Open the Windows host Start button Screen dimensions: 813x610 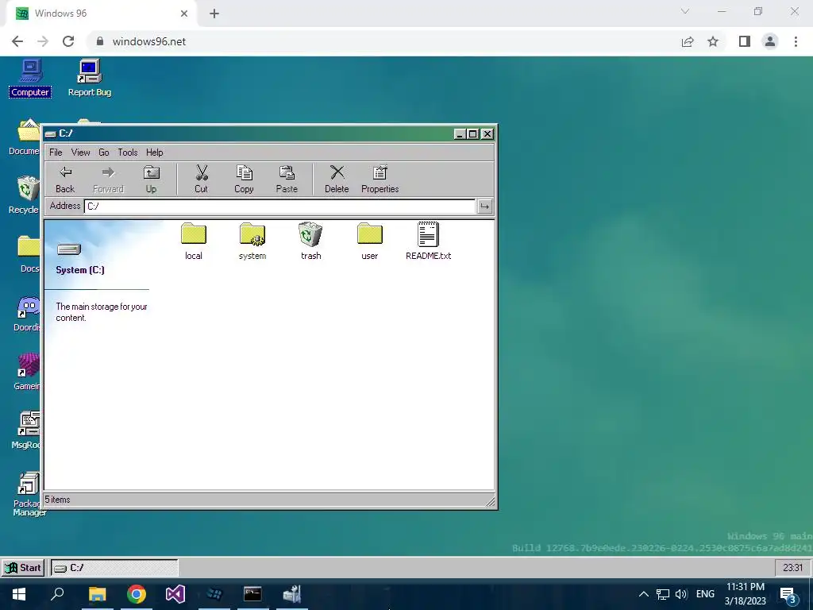coord(19,594)
